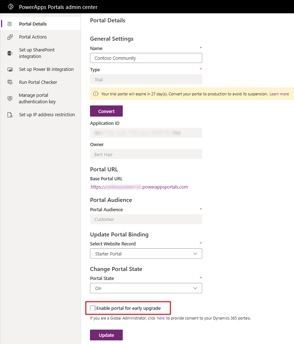
Task: Open the Portal State dropdown chevron
Action: 195,288
